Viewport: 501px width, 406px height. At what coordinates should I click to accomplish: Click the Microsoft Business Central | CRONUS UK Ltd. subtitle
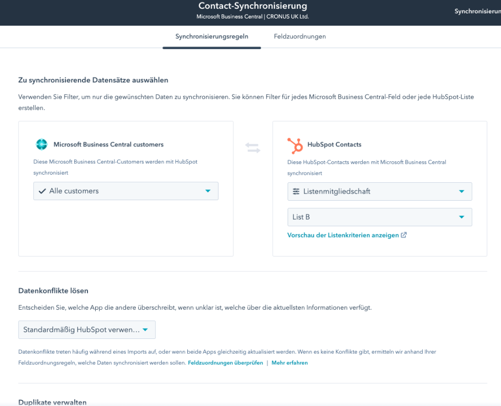click(x=253, y=16)
